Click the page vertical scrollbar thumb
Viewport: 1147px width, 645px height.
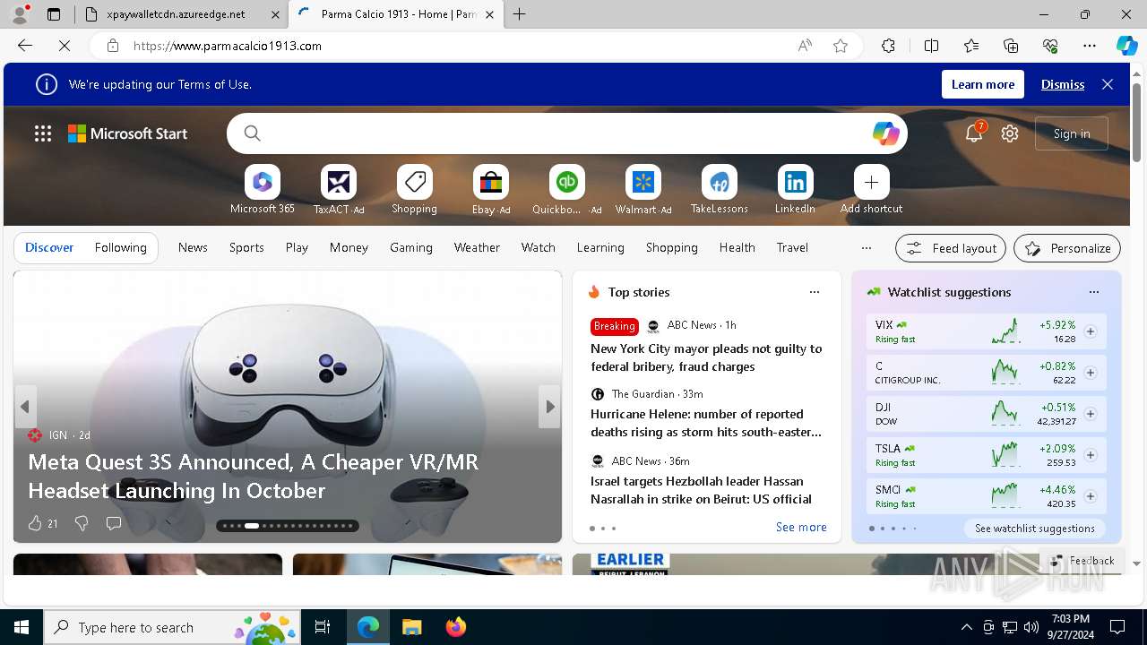point(1137,122)
